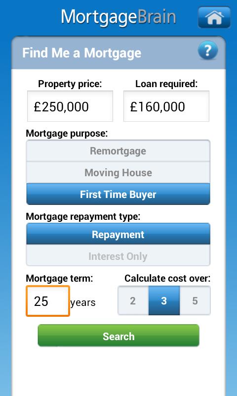Image resolution: width=237 pixels, height=396 pixels.
Task: Tap the MortgageBrain logo
Action: pos(118,17)
